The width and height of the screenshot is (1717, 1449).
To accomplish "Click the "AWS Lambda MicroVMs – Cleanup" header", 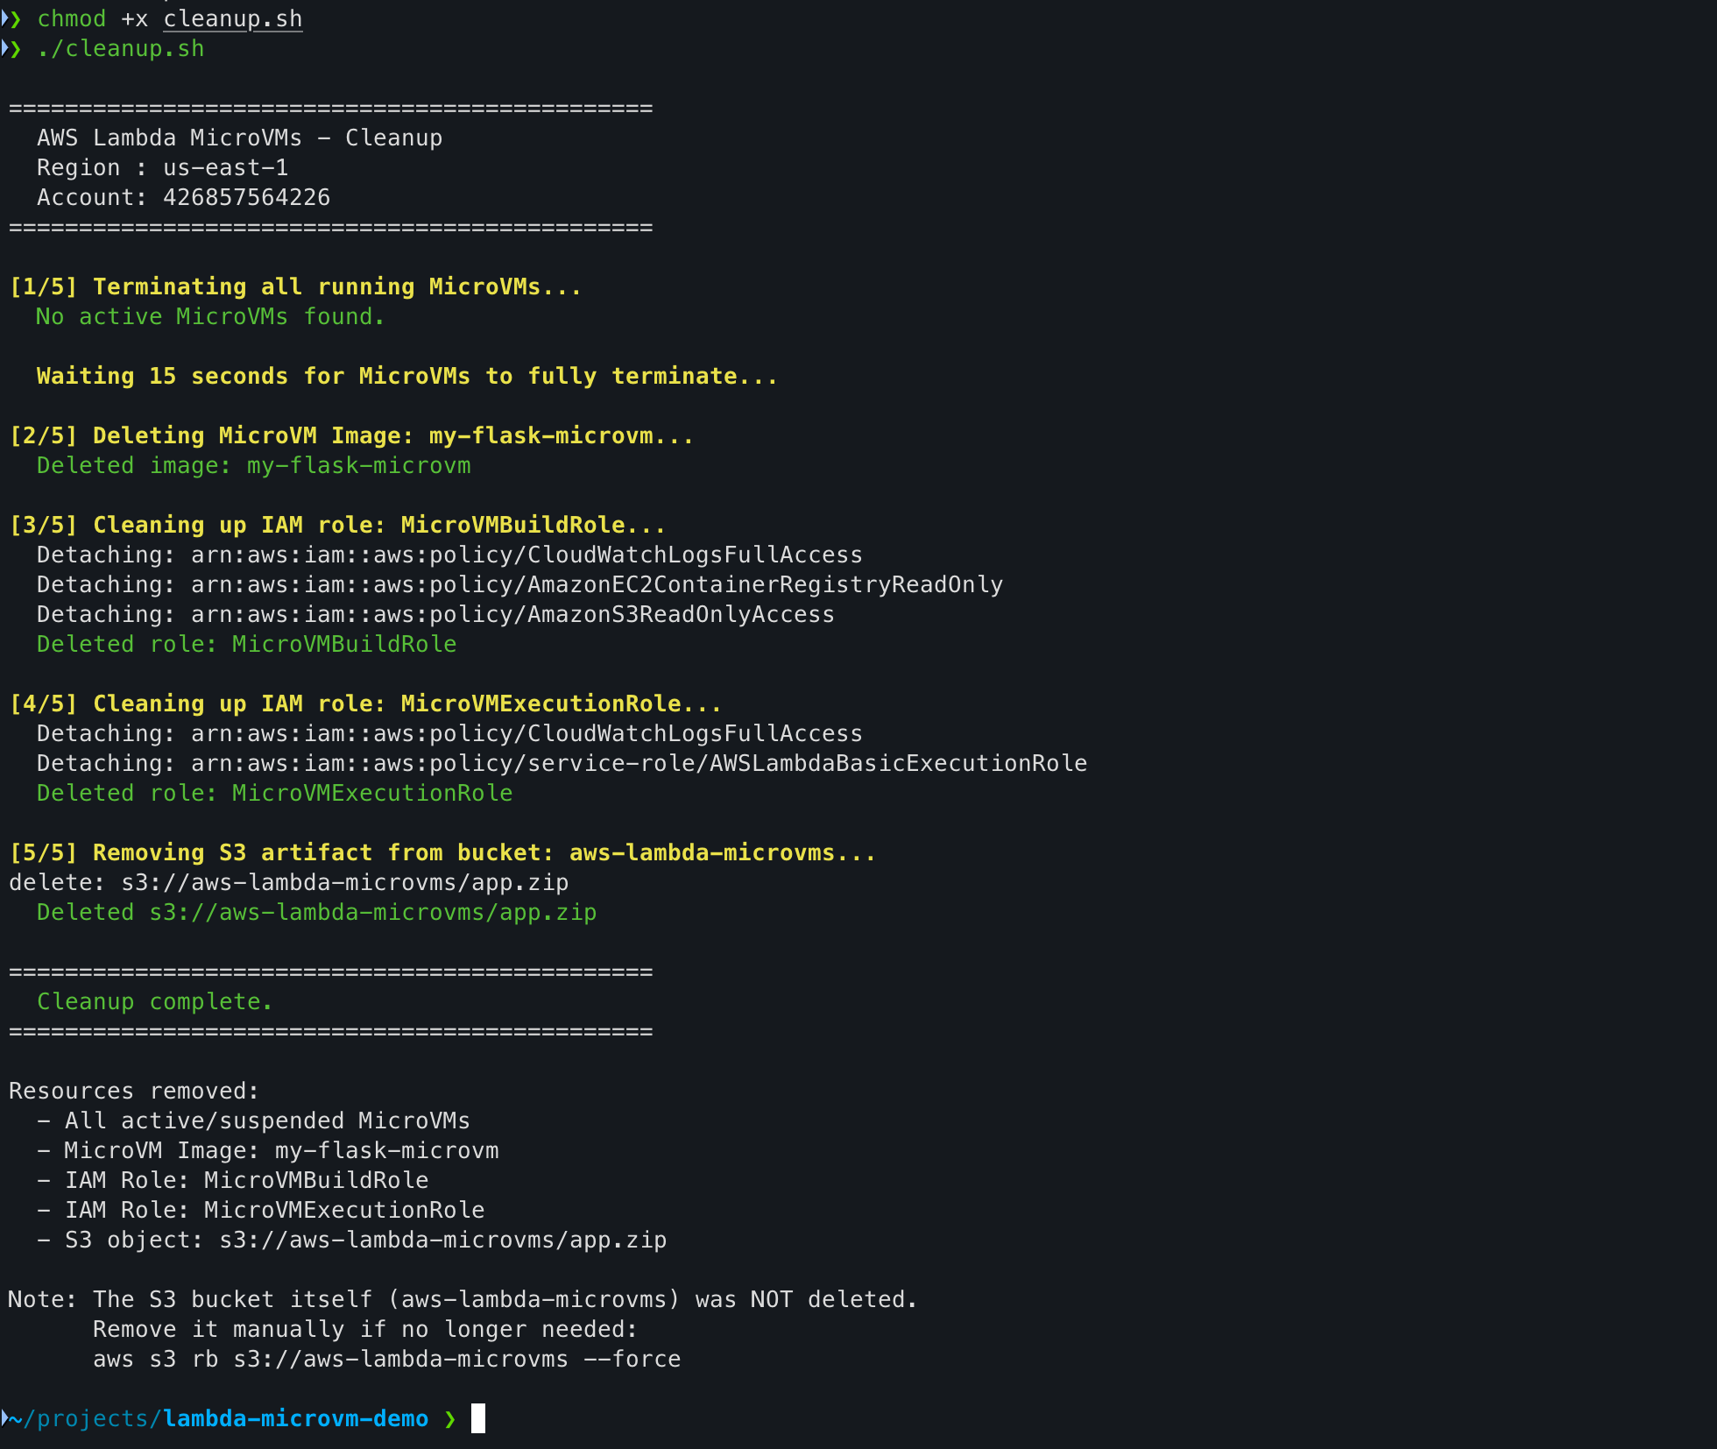I will (239, 138).
